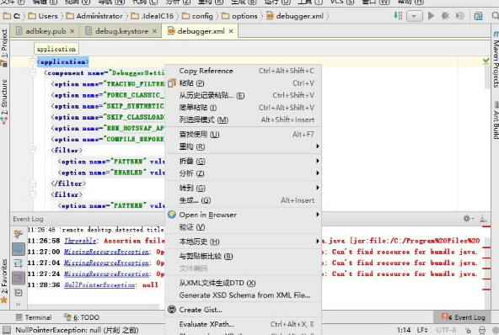Expand the 重构 (R) submenu
Viewport: 499px width, 335px height.
[x=243, y=146]
